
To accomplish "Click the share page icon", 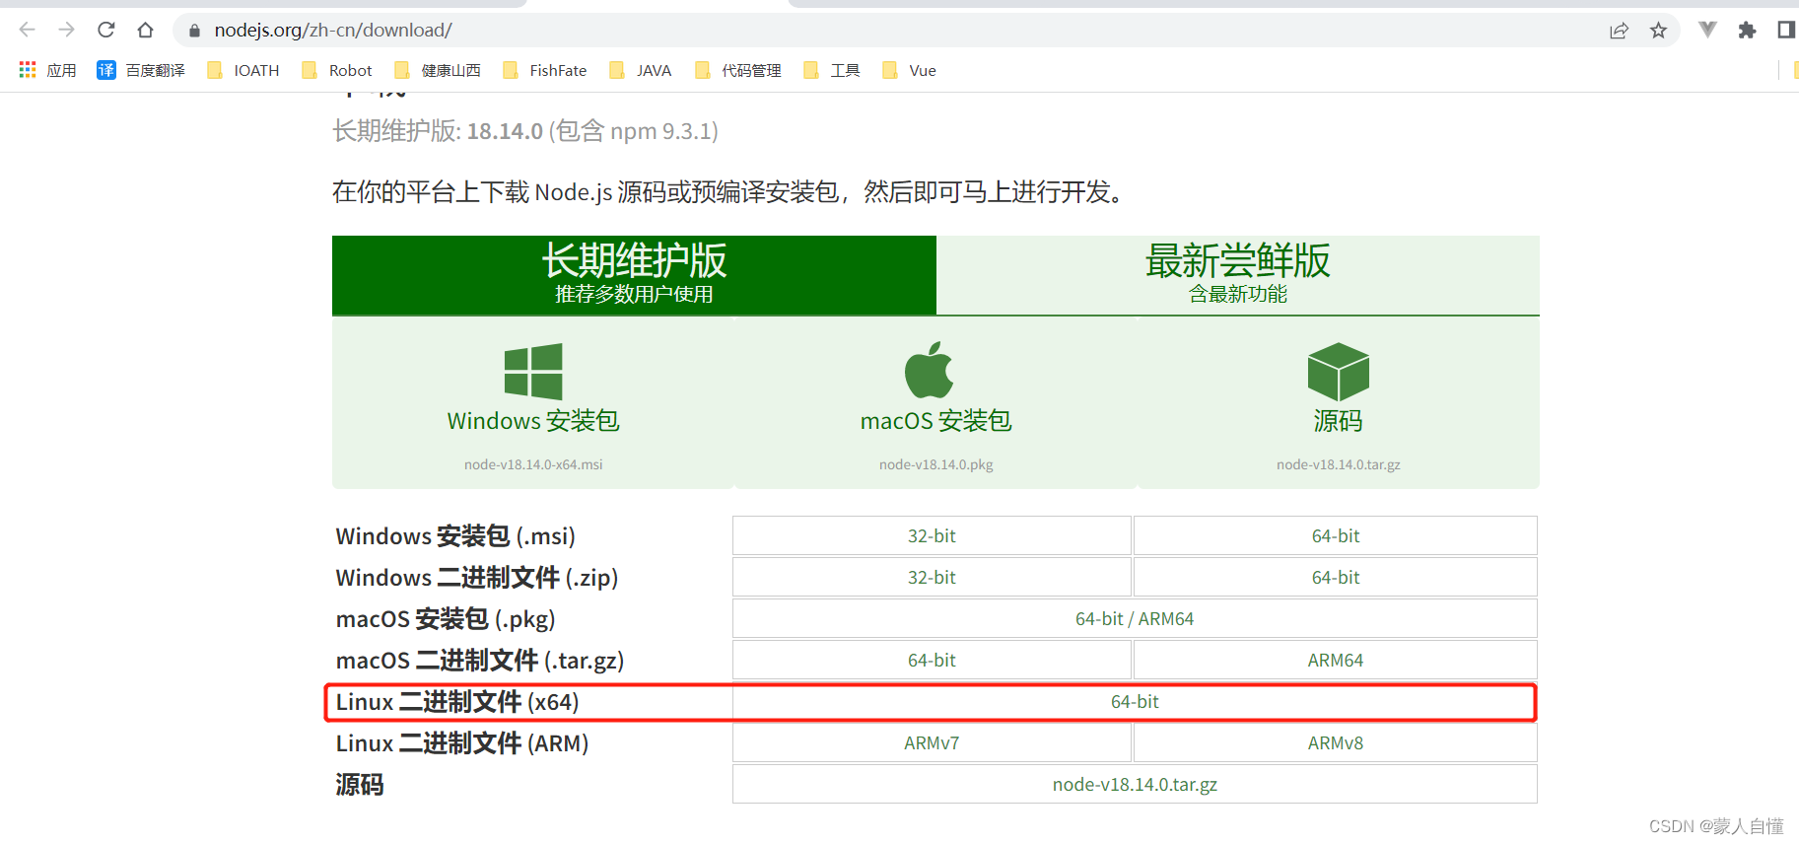I will pos(1619,31).
